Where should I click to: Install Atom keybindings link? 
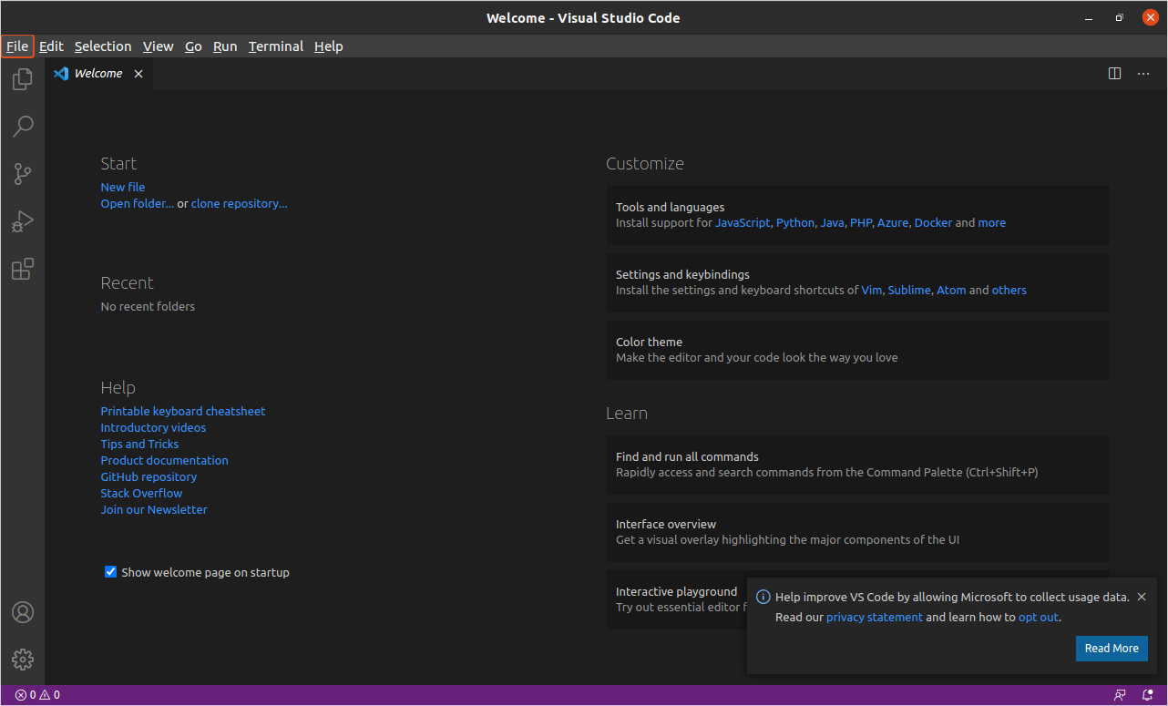click(x=951, y=291)
